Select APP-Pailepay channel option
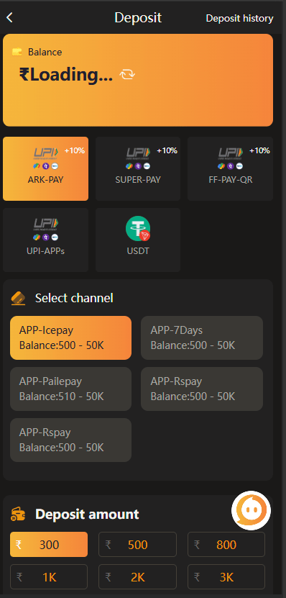 (x=71, y=389)
